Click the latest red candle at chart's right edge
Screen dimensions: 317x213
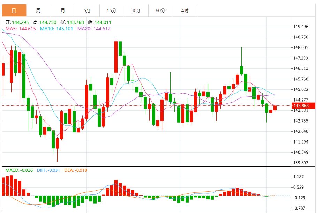click(x=275, y=108)
